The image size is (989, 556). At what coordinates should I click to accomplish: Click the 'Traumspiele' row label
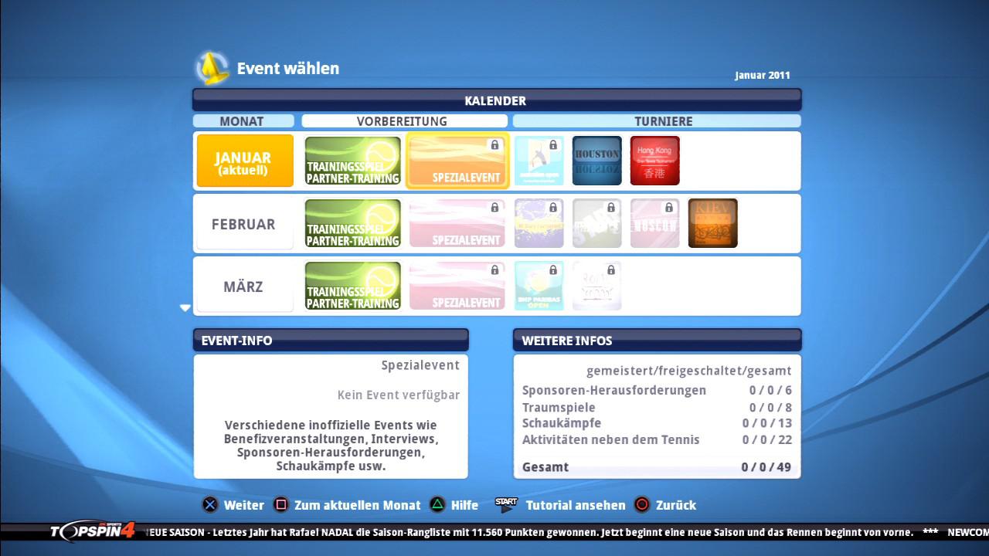(x=559, y=408)
